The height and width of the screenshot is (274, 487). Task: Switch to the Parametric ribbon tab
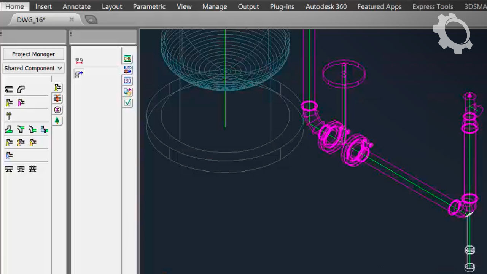click(149, 6)
